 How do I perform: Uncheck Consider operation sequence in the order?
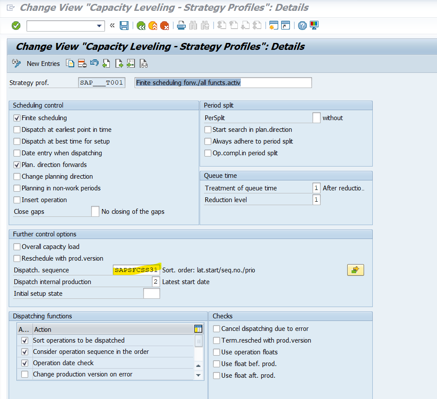click(25, 352)
